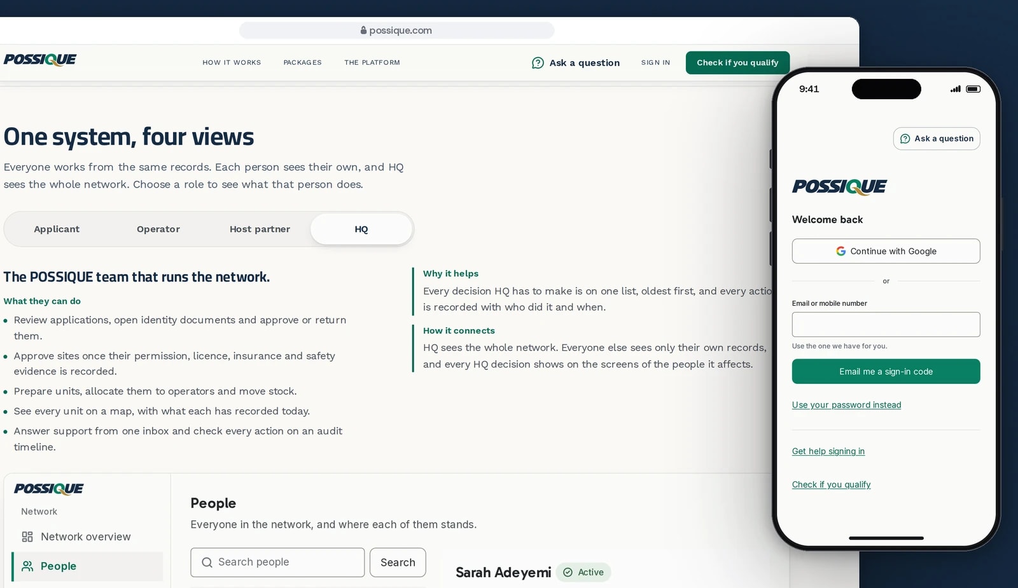Tap Email me a sign-in code

886,371
